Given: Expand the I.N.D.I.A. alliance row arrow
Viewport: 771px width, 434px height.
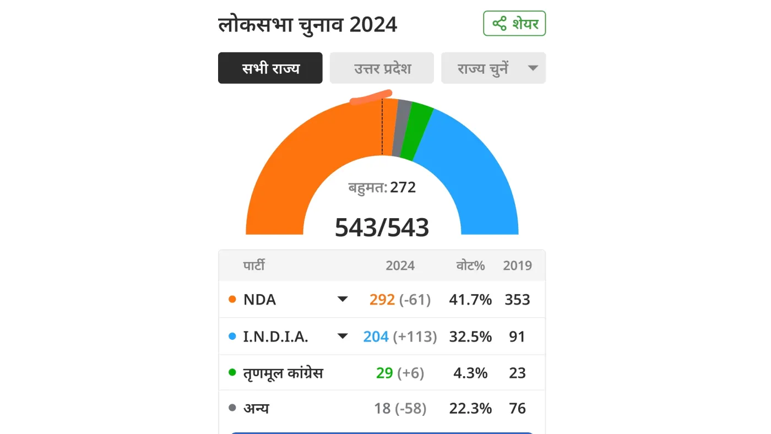Looking at the screenshot, I should pos(343,337).
